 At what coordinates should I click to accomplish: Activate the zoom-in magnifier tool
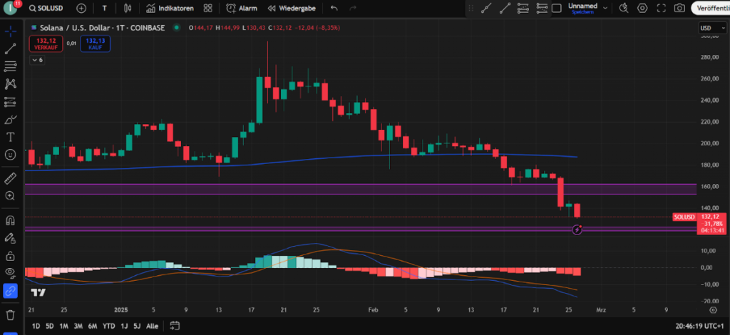tap(11, 195)
